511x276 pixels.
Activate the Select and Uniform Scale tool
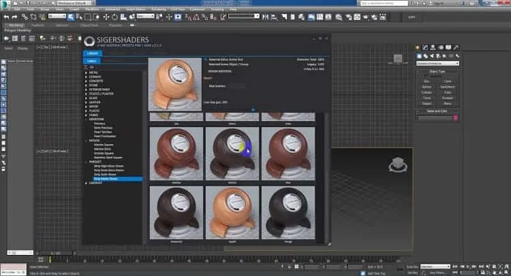[x=123, y=17]
